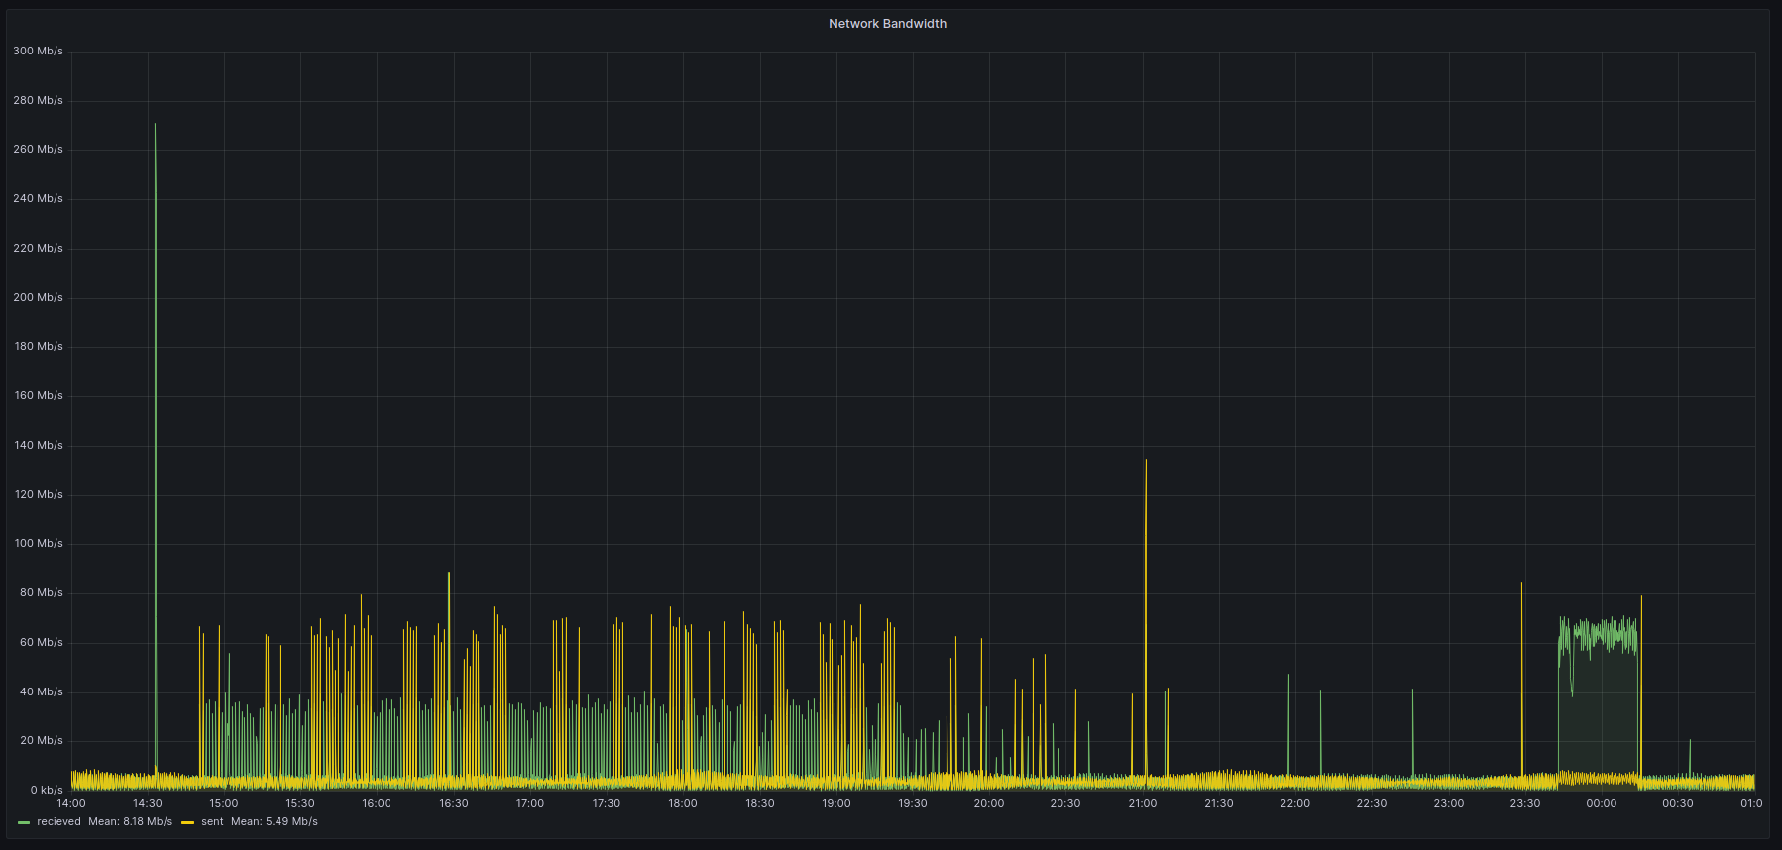Click the 0 kb/s y-axis label
Image resolution: width=1782 pixels, height=850 pixels.
[46, 790]
